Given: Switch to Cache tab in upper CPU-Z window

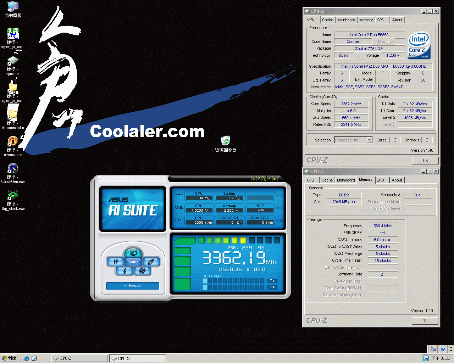Looking at the screenshot, I should (x=327, y=20).
